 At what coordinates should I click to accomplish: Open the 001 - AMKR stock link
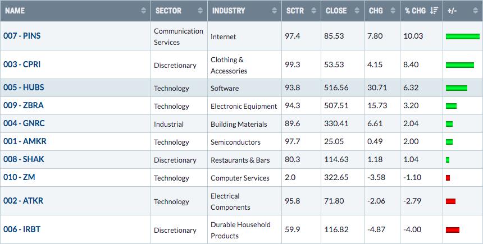coord(25,141)
